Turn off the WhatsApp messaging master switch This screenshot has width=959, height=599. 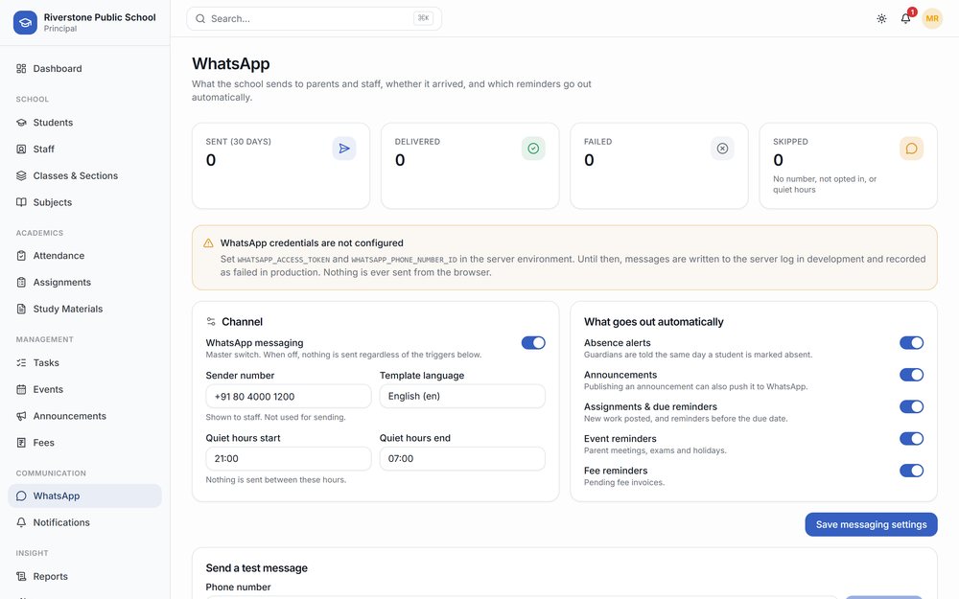533,343
